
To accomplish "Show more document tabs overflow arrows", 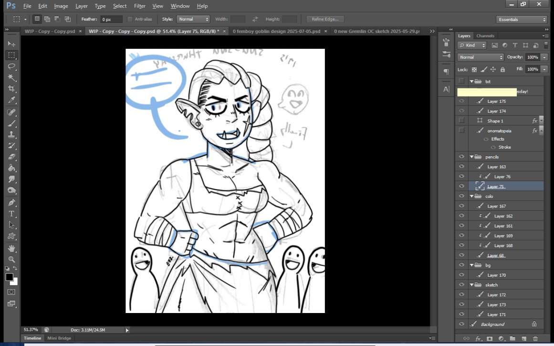I will [x=432, y=31].
